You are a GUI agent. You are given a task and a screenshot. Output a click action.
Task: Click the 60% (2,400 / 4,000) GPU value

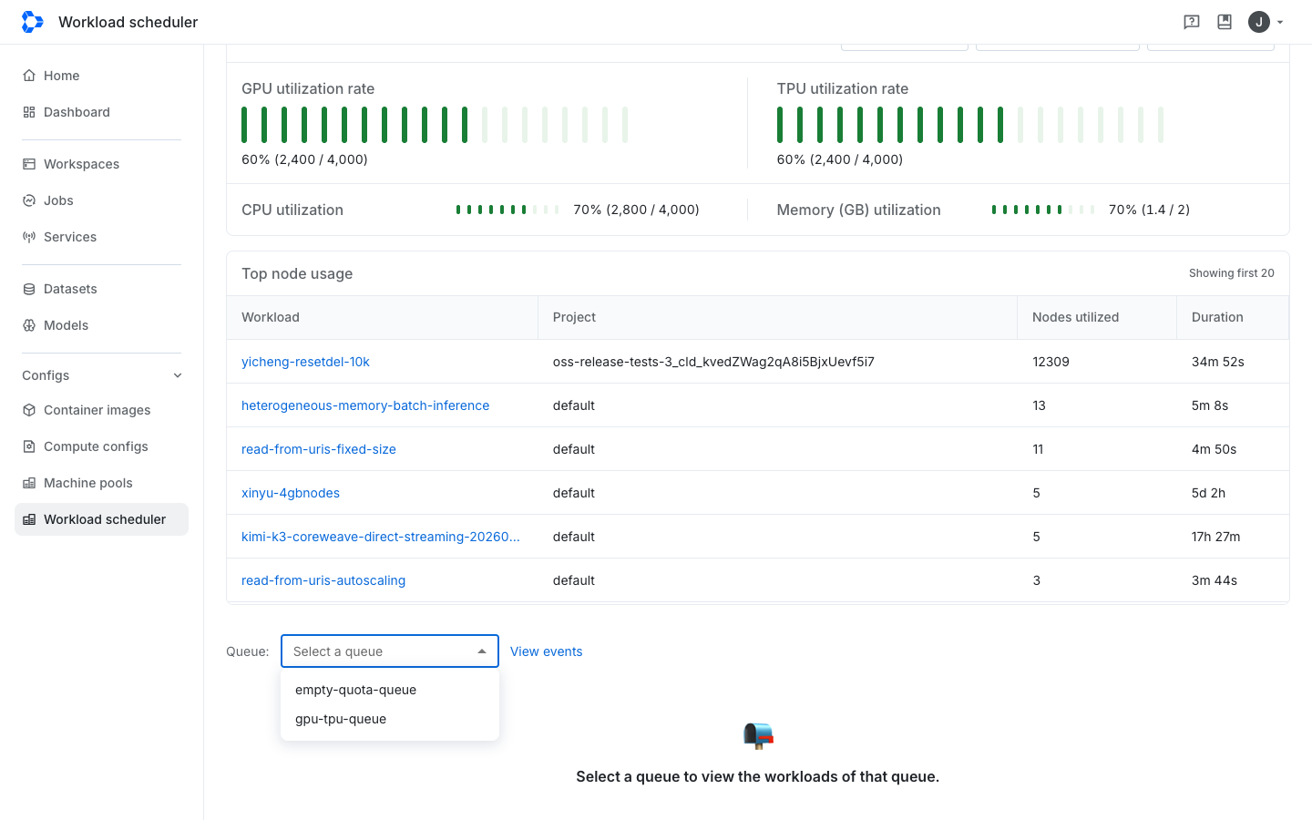pyautogui.click(x=304, y=159)
